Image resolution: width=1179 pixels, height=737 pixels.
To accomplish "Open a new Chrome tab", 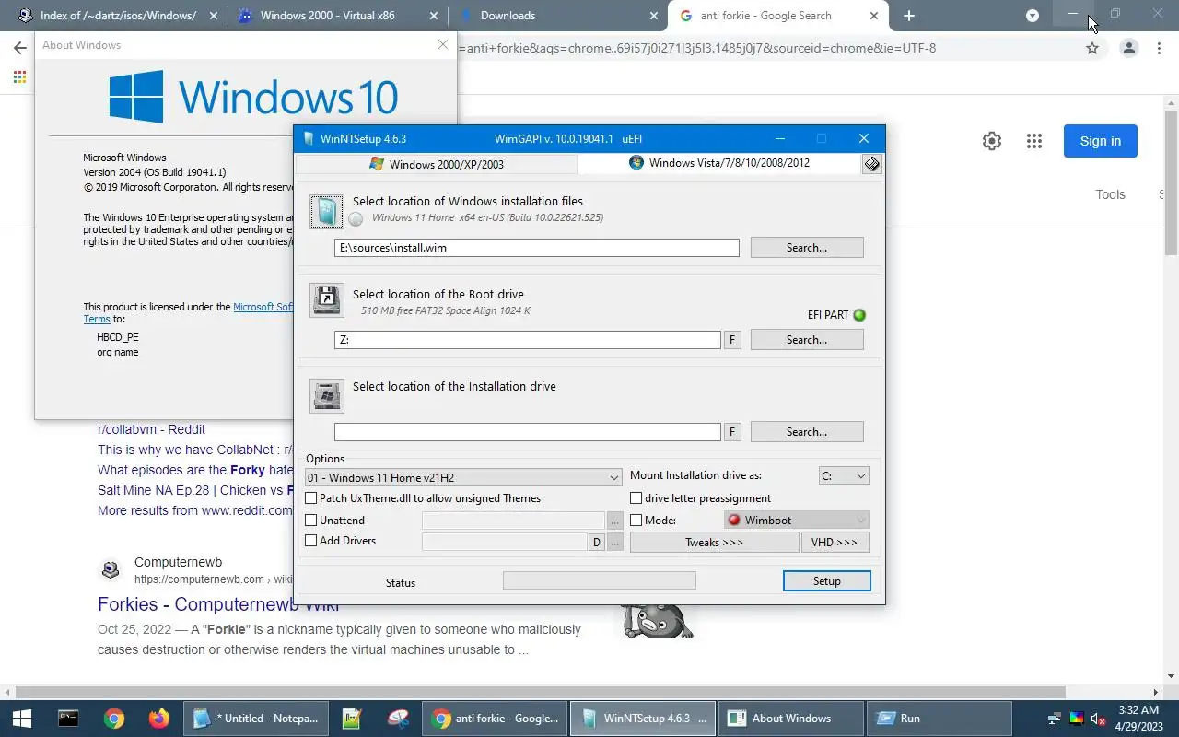I will coord(909,16).
